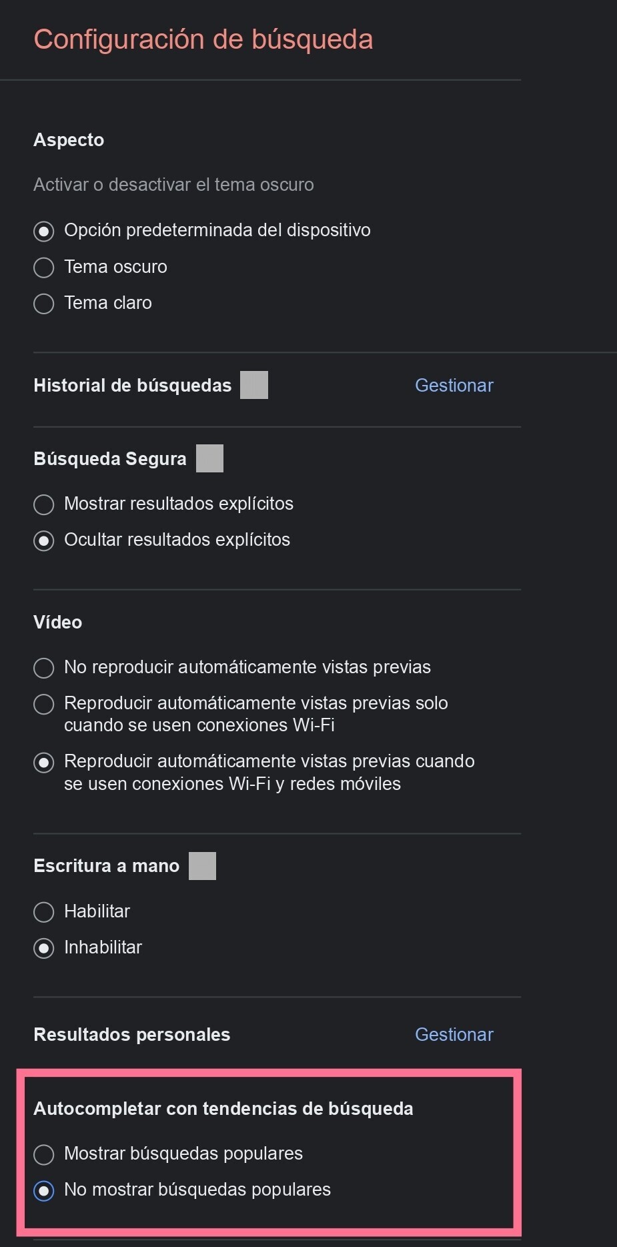Disable autoplay with No reproducir automáticamente vistas previas
The width and height of the screenshot is (617, 1247).
(43, 667)
